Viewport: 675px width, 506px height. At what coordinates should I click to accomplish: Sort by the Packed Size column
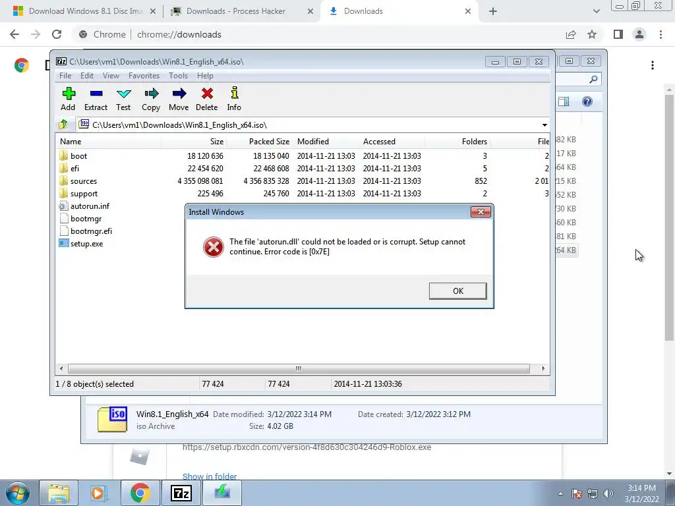pos(260,142)
